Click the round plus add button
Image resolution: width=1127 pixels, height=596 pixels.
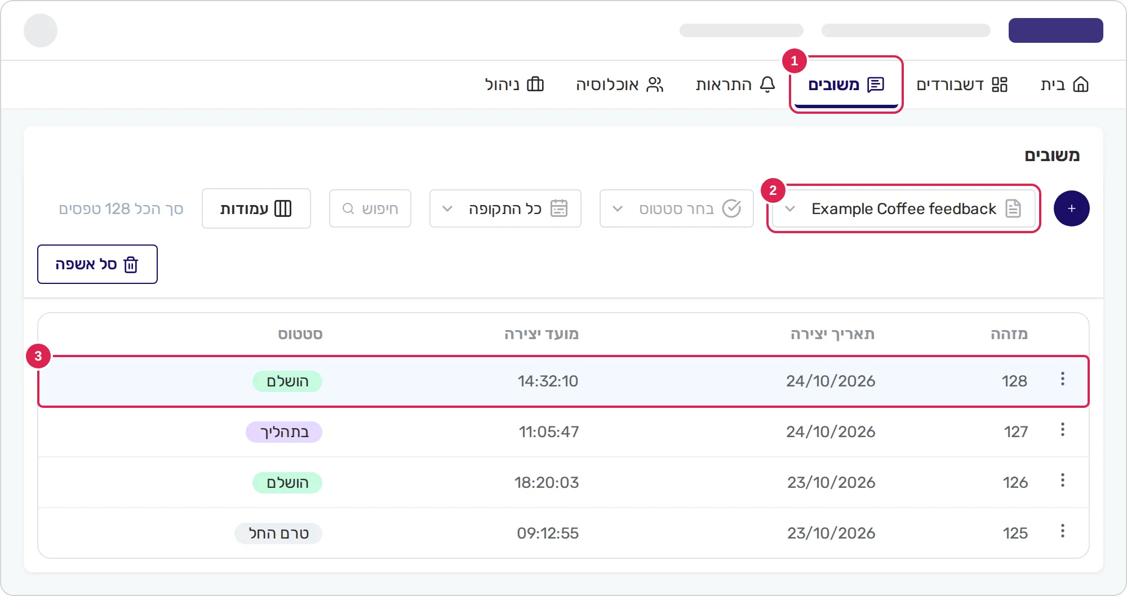tap(1071, 208)
